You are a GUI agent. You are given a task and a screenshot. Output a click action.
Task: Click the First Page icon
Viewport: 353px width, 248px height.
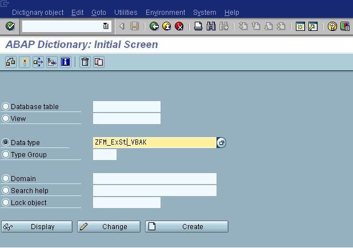click(x=243, y=26)
